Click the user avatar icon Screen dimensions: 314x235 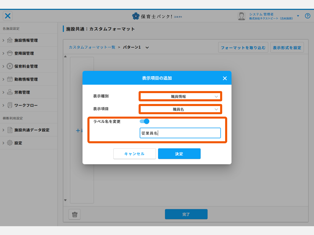[241, 16]
